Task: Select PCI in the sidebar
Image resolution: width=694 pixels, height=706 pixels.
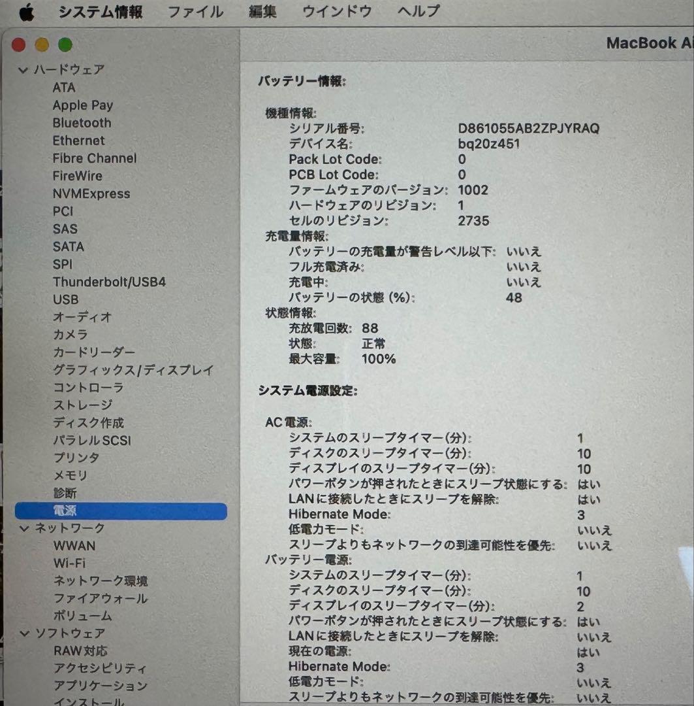Action: 63,211
